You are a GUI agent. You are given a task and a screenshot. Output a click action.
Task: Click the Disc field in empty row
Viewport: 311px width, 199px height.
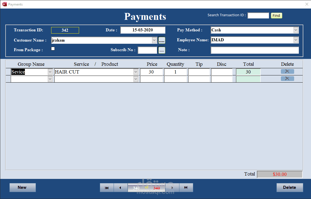221,79
